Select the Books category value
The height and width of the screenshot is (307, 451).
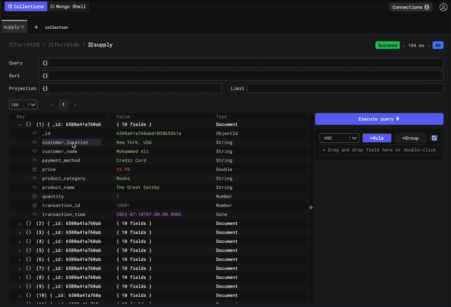click(123, 178)
